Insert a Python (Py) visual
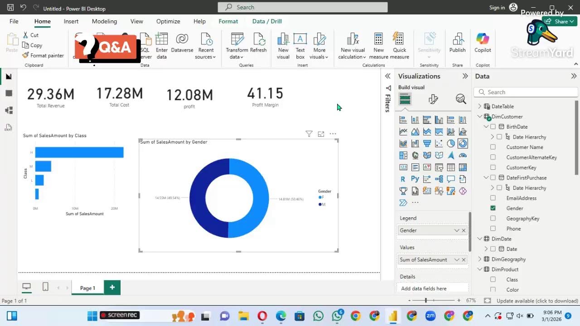This screenshot has width=580, height=326. pyautogui.click(x=415, y=179)
